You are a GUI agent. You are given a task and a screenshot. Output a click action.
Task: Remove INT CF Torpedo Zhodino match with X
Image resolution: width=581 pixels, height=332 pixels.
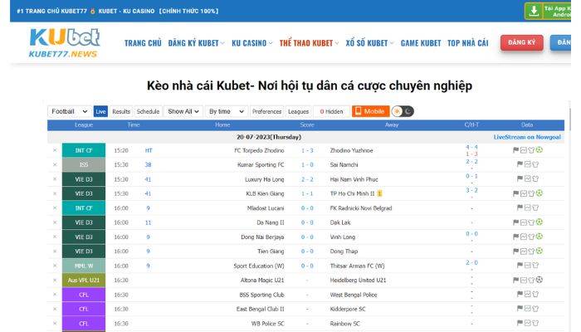(x=55, y=150)
